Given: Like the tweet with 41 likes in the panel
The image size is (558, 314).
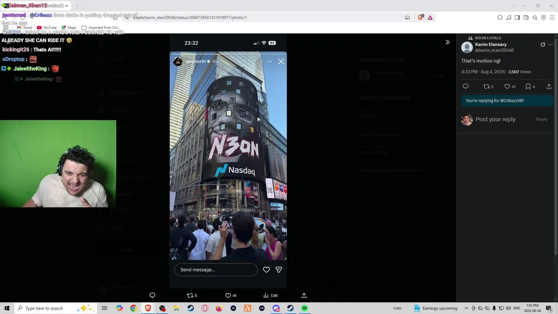Looking at the screenshot, I should pyautogui.click(x=510, y=86).
